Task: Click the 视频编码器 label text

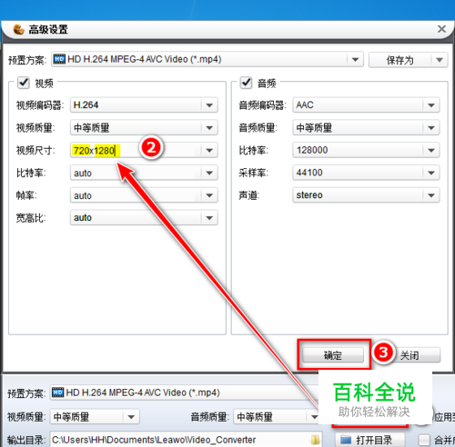Action: (x=40, y=105)
